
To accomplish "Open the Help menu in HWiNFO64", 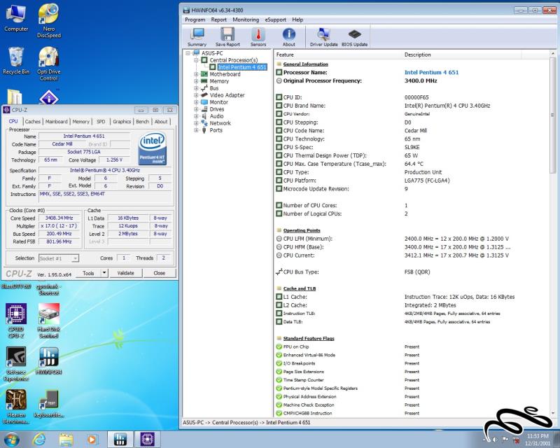I will click(297, 20).
